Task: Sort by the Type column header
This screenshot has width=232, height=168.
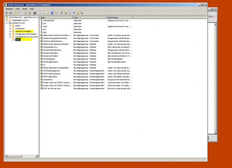Action: [89, 17]
